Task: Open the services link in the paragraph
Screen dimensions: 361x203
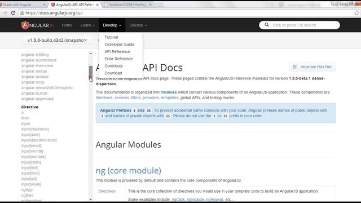Action: (x=122, y=98)
